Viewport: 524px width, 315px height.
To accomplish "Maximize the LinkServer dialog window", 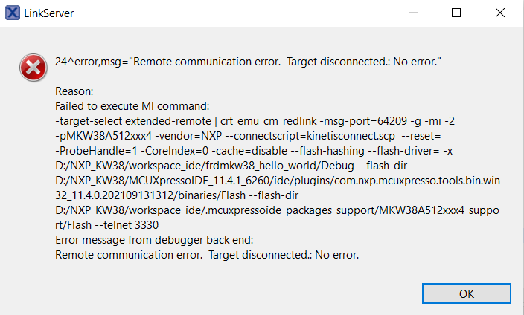I will pos(456,13).
